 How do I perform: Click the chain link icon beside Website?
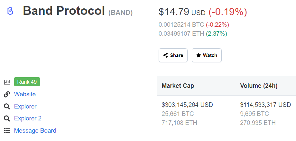click(x=7, y=94)
